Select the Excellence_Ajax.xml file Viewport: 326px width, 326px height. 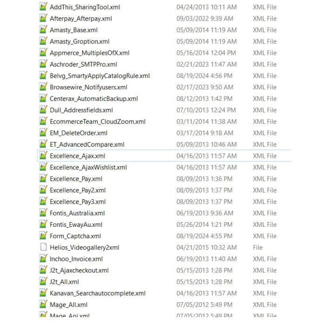[x=77, y=156]
